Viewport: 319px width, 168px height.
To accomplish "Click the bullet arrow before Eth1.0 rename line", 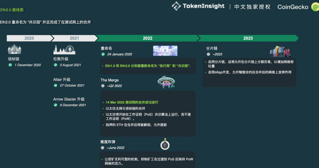I will (103, 66).
